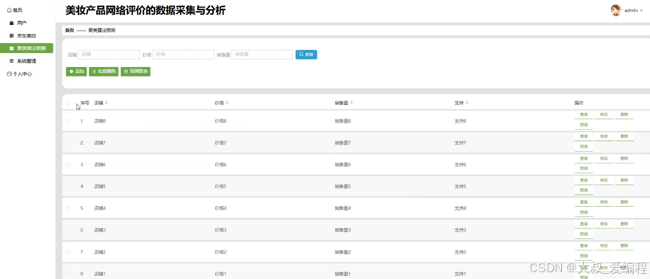The width and height of the screenshot is (650, 279).
Task: Sort the table by 支持 column arrows
Action: [x=466, y=103]
